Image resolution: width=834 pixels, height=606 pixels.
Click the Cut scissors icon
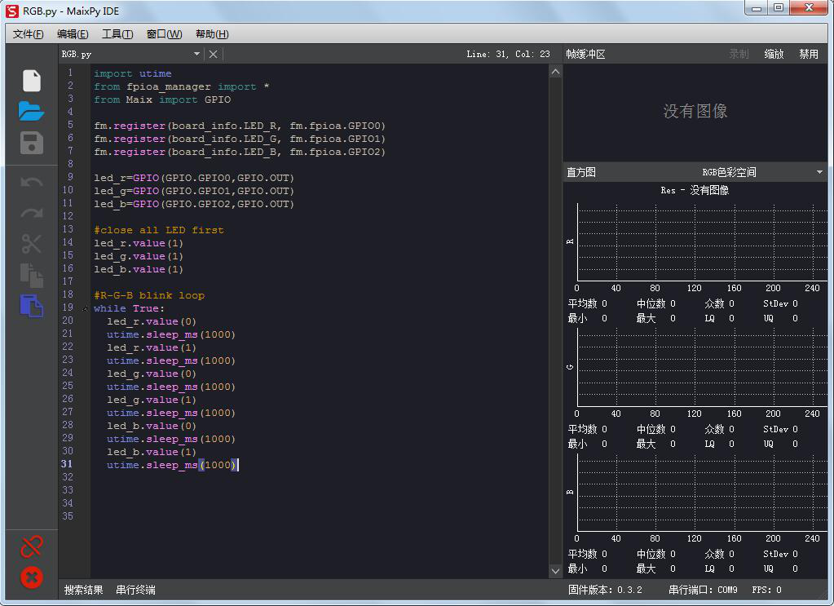31,244
